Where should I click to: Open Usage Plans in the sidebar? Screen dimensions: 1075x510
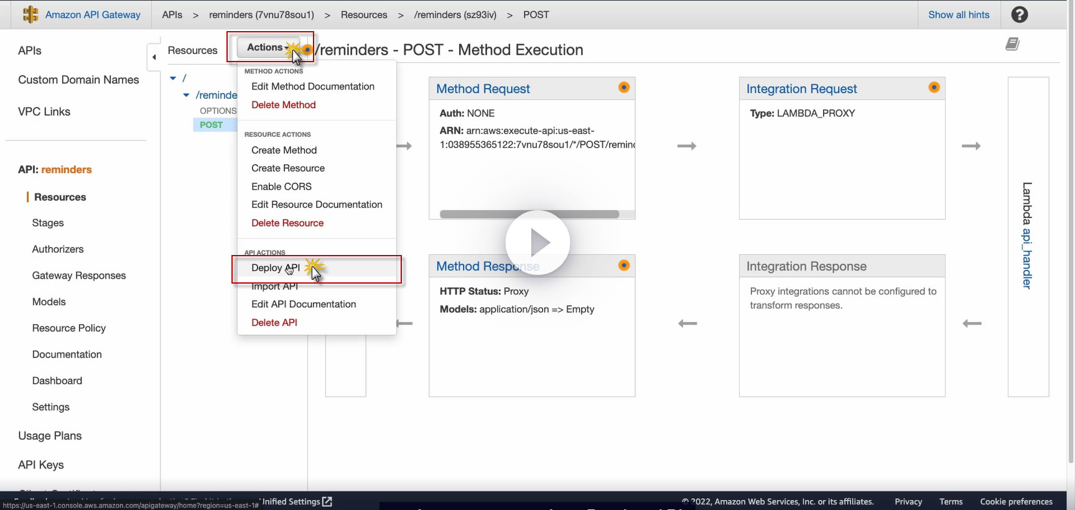(x=50, y=436)
